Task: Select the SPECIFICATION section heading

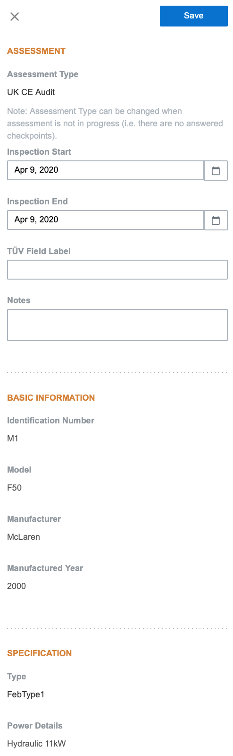Action: [40, 653]
